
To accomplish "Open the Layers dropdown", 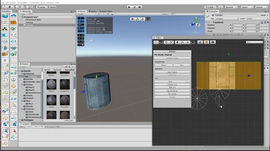I will coord(247,7).
